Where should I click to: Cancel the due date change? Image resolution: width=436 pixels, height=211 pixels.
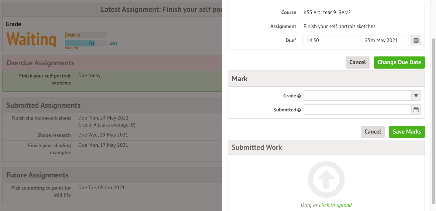[x=357, y=63]
